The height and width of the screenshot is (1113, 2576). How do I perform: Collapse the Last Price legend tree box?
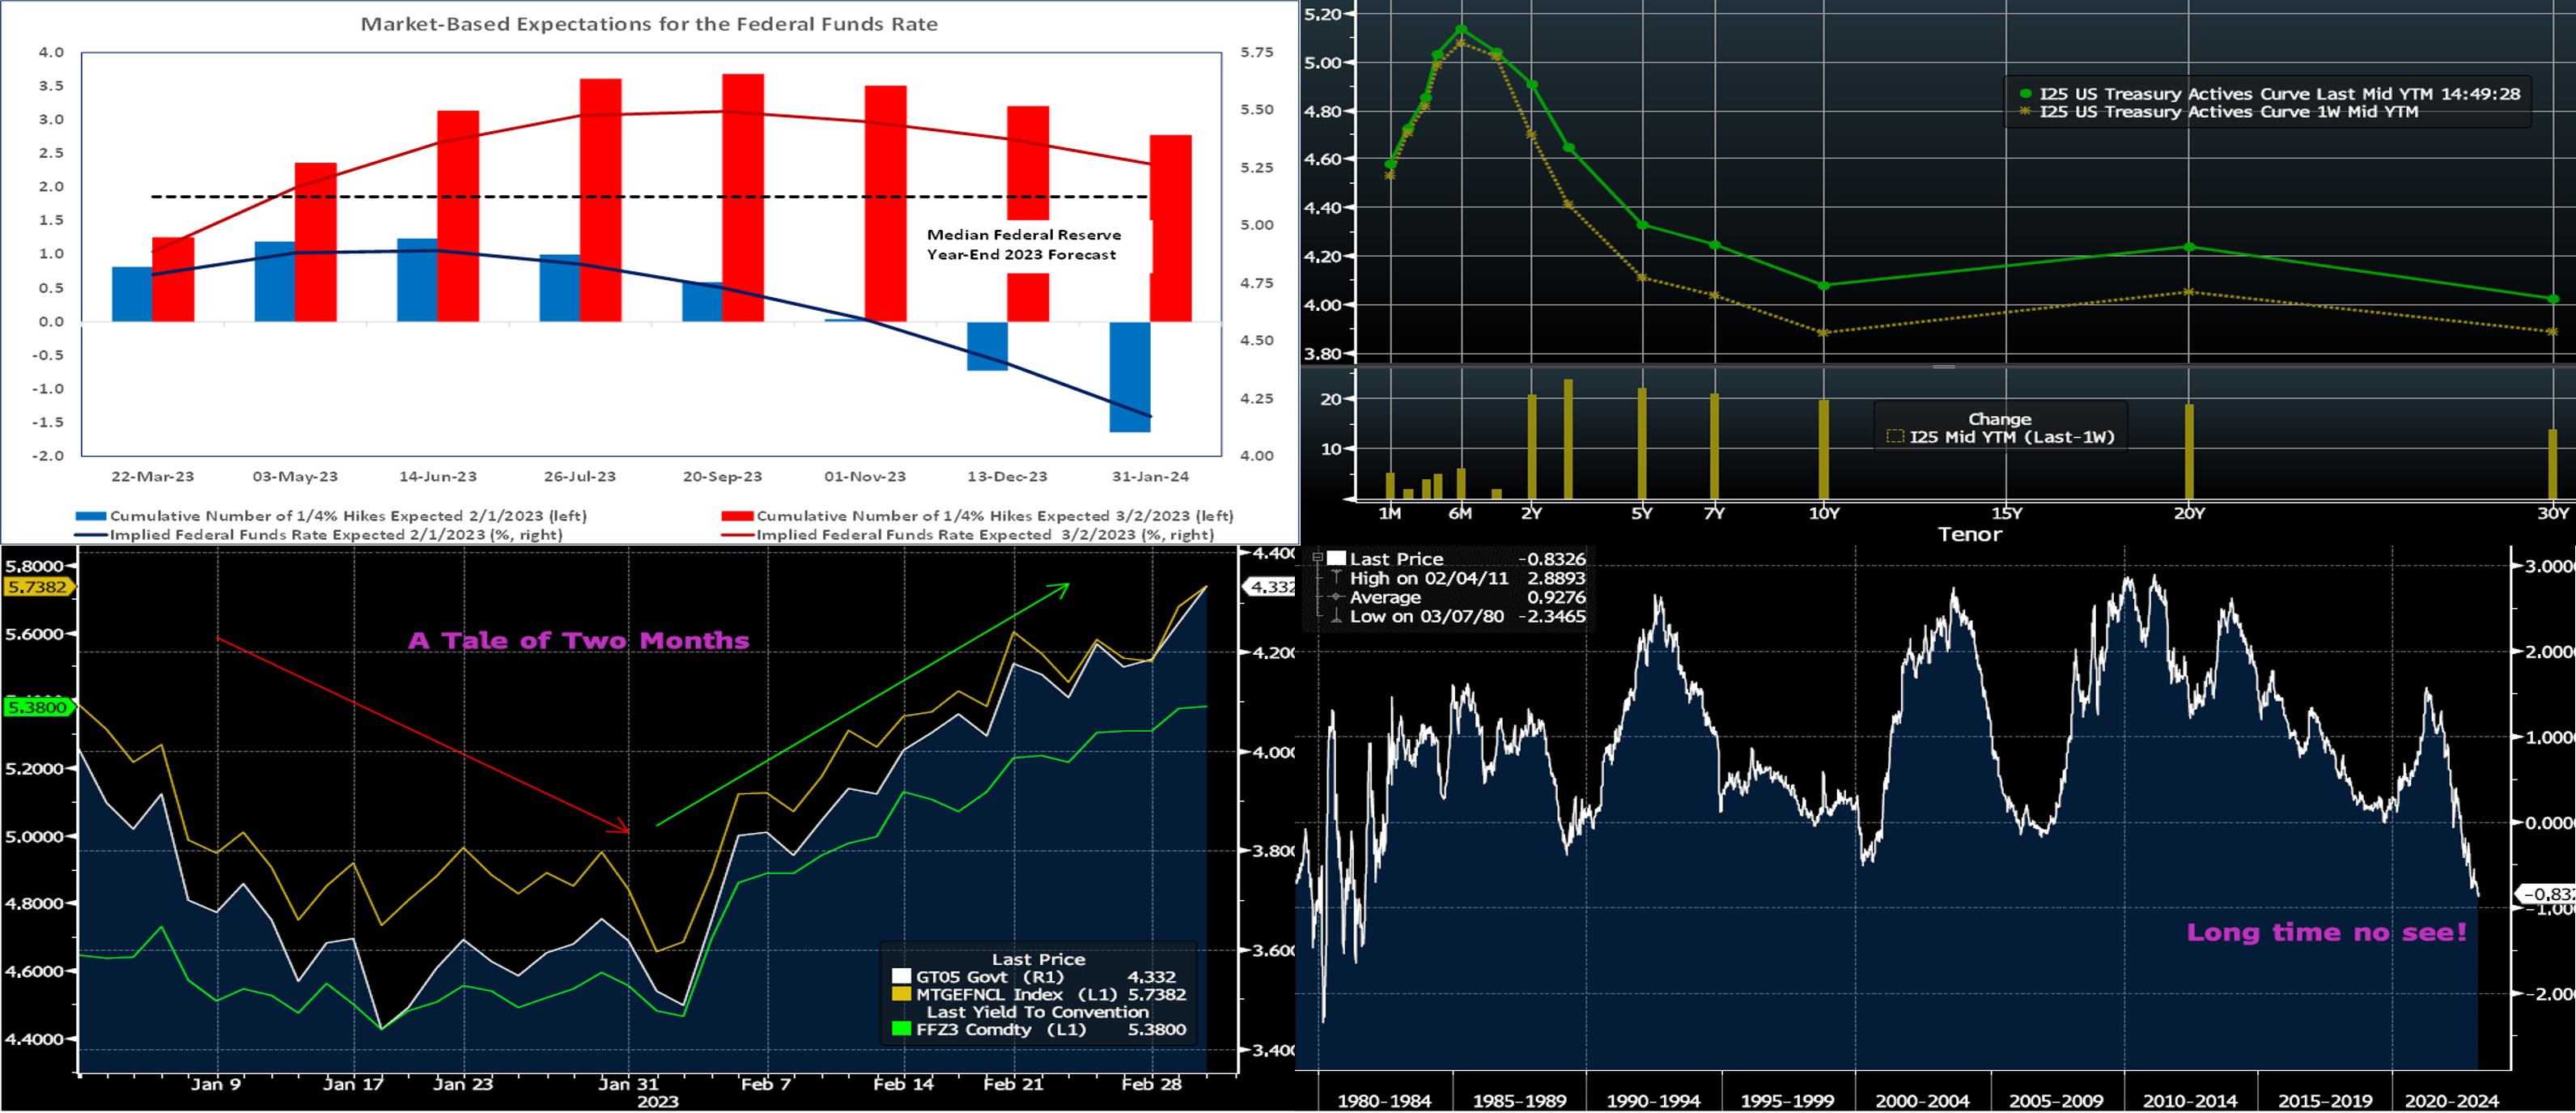(1317, 558)
